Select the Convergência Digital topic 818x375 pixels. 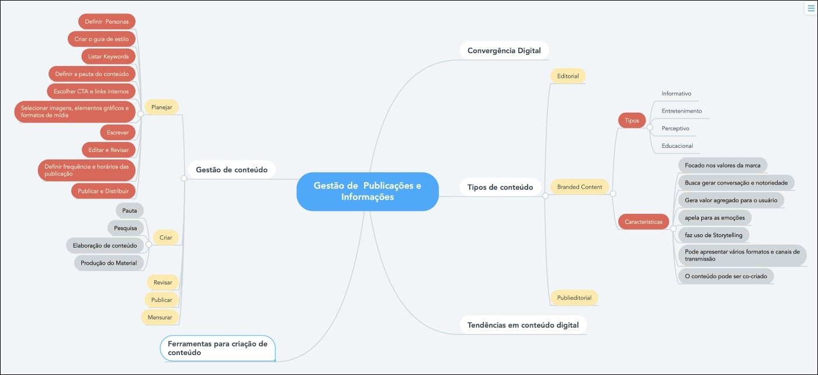[504, 50]
